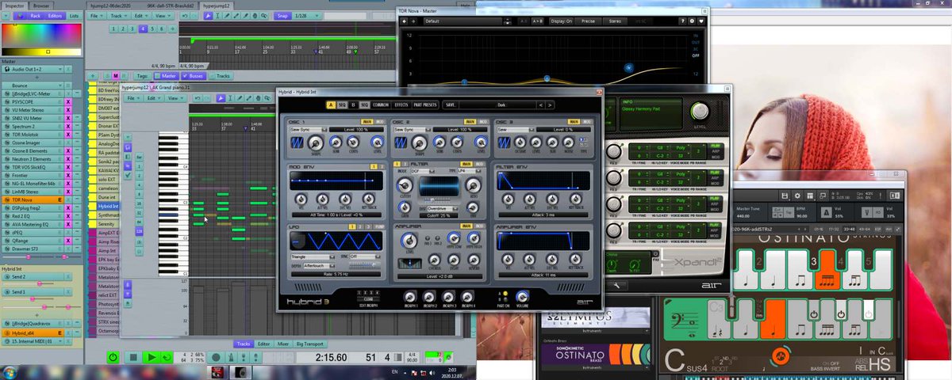Bypass PSYSCOPE plugin with its X button
The image size is (952, 380).
tap(67, 102)
